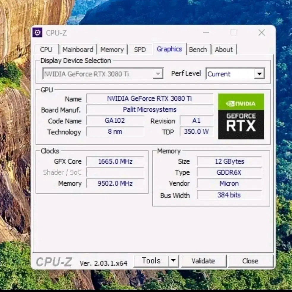Click the NVIDIA GeForce RTX logo
Image resolution: width=292 pixels, height=292 pixels.
click(241, 116)
